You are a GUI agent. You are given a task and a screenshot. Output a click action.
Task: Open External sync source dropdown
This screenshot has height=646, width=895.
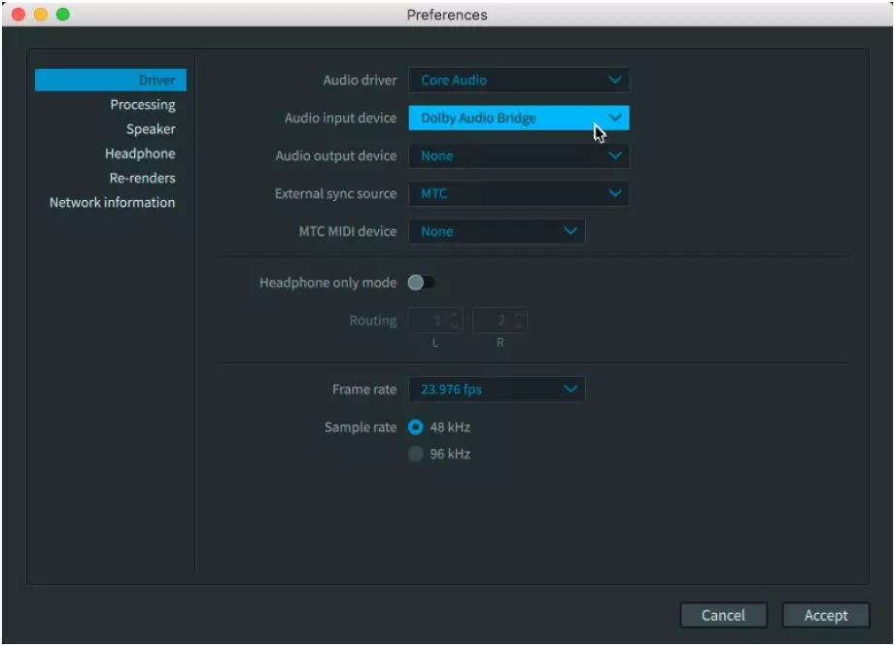coord(518,194)
